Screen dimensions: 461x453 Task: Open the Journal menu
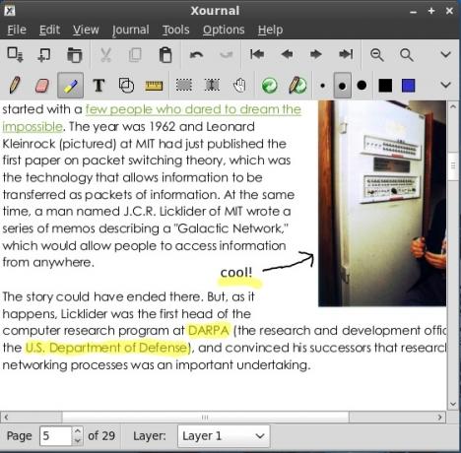[x=131, y=30]
